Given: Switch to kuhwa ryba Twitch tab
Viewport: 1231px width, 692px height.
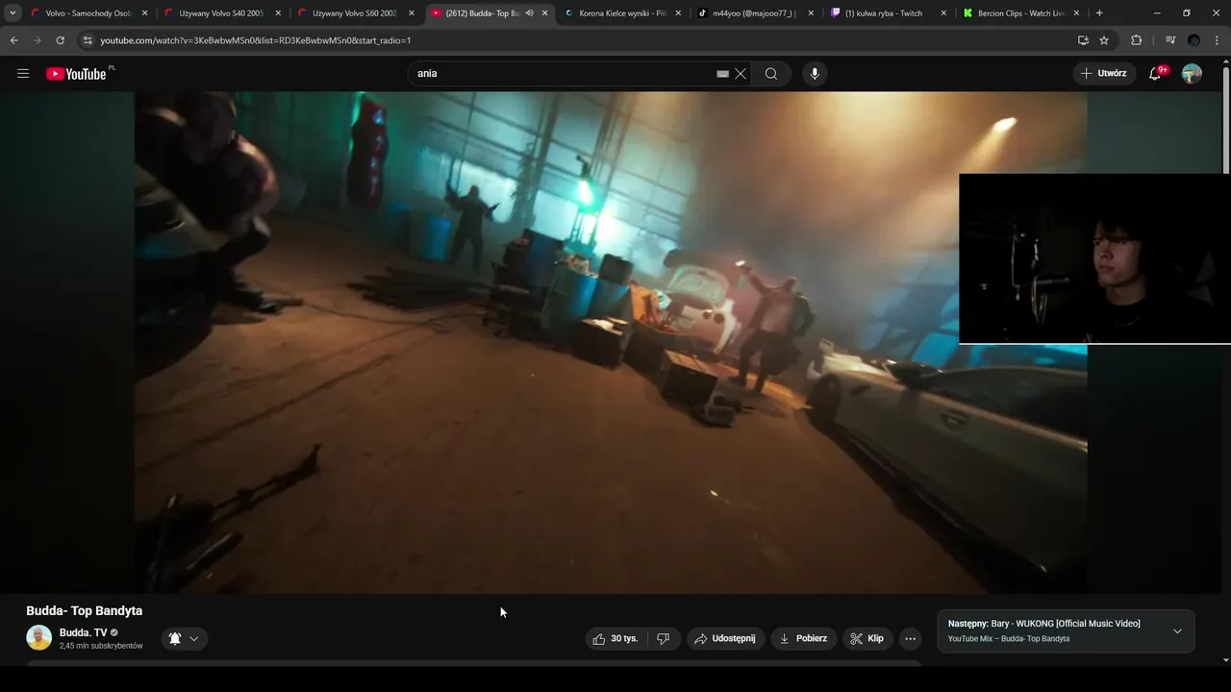Looking at the screenshot, I should tap(888, 13).
